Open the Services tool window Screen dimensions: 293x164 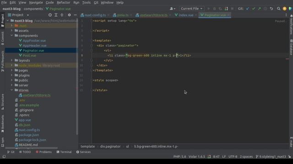(83, 152)
